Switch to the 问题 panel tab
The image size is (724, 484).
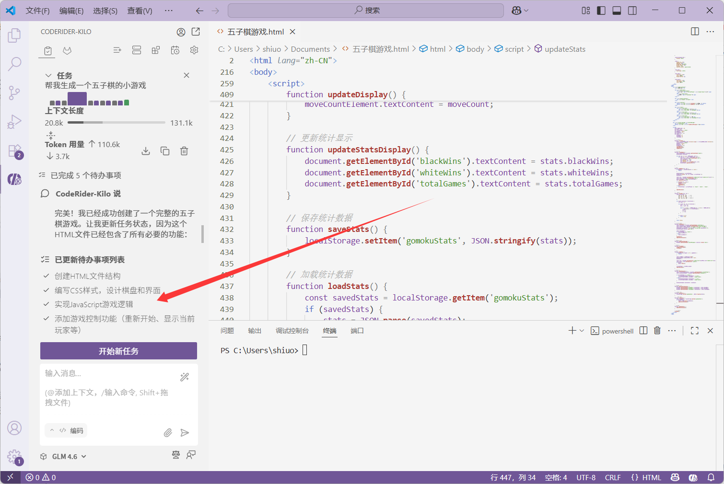click(227, 331)
